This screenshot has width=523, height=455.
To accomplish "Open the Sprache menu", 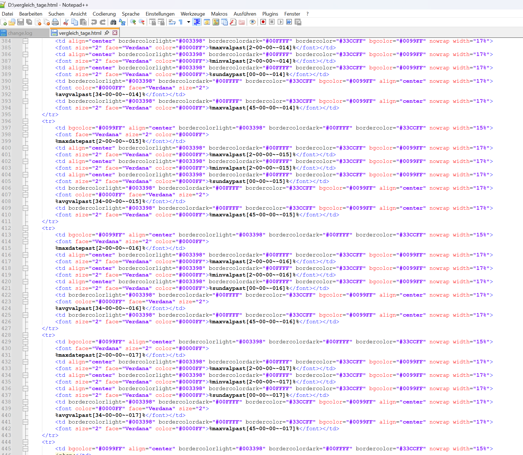I will click(x=131, y=14).
